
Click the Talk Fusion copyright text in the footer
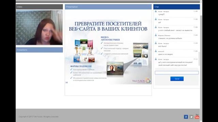click(38, 117)
